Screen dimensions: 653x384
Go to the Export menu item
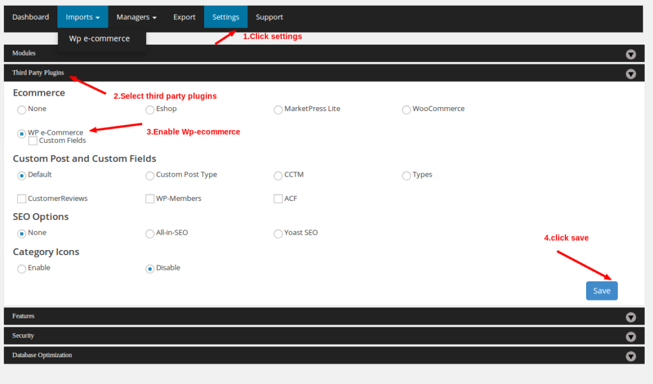tap(184, 17)
